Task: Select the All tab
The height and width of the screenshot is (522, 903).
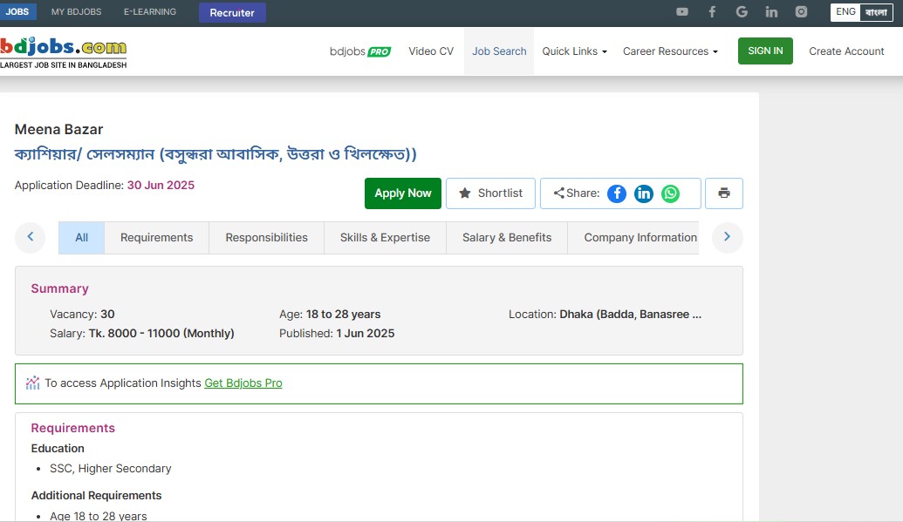Action: 82,238
